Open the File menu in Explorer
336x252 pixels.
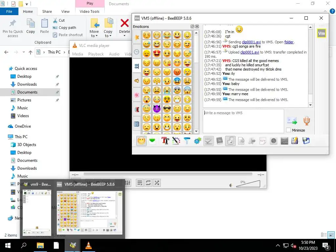point(9,11)
